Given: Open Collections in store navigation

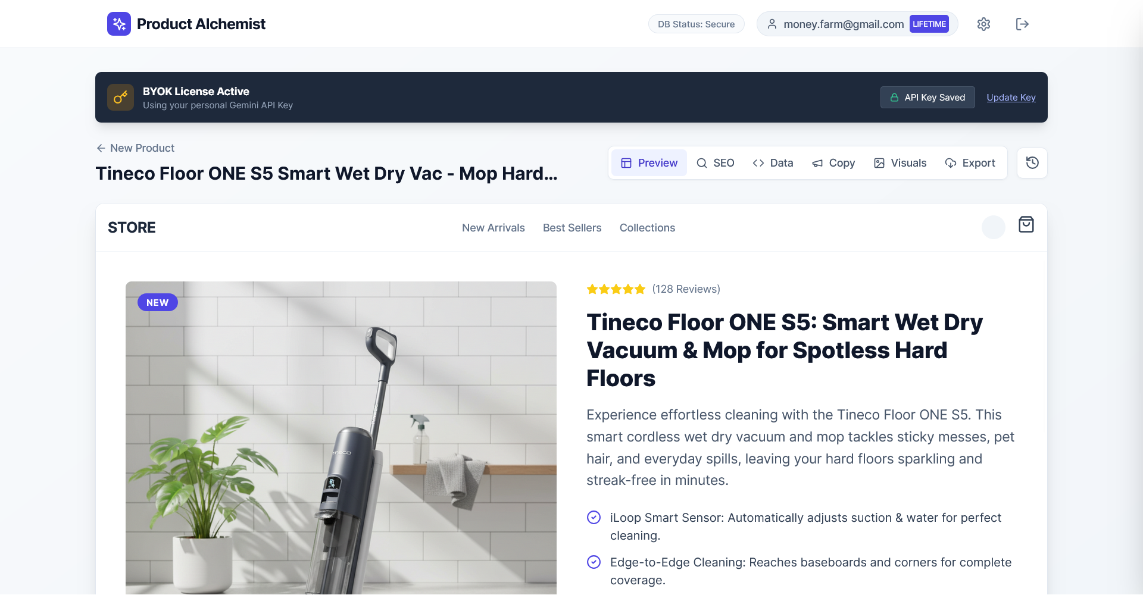Looking at the screenshot, I should tap(647, 228).
